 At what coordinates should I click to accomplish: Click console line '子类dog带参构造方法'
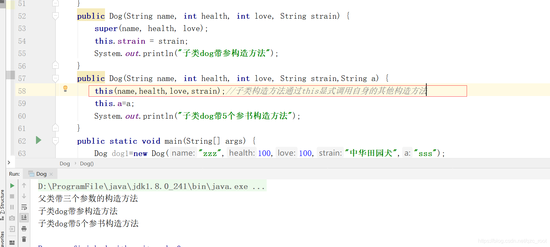(x=78, y=211)
